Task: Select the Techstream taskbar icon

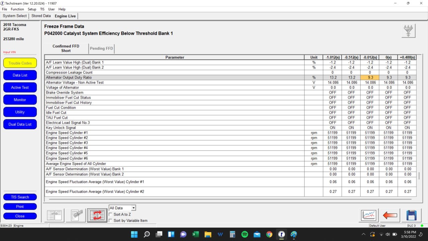Action: 282,234
